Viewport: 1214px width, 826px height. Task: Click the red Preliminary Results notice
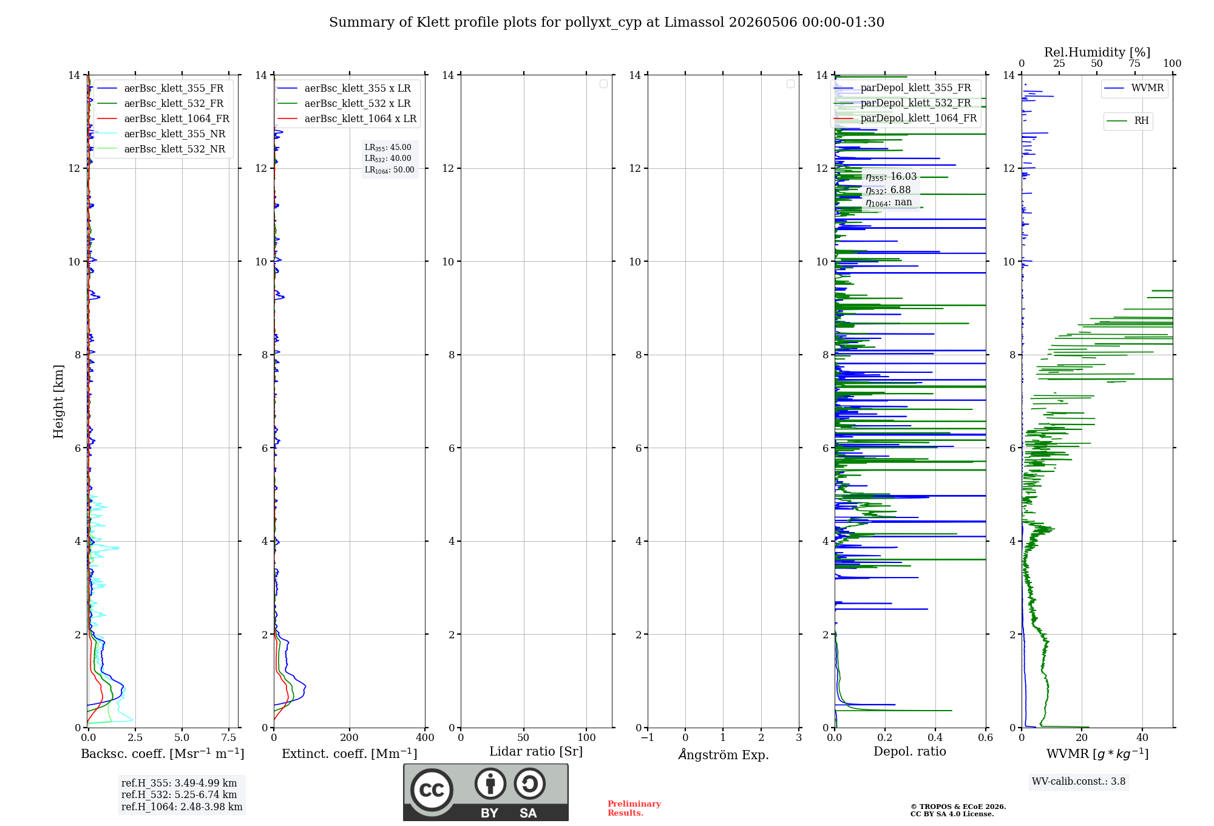tap(634, 808)
